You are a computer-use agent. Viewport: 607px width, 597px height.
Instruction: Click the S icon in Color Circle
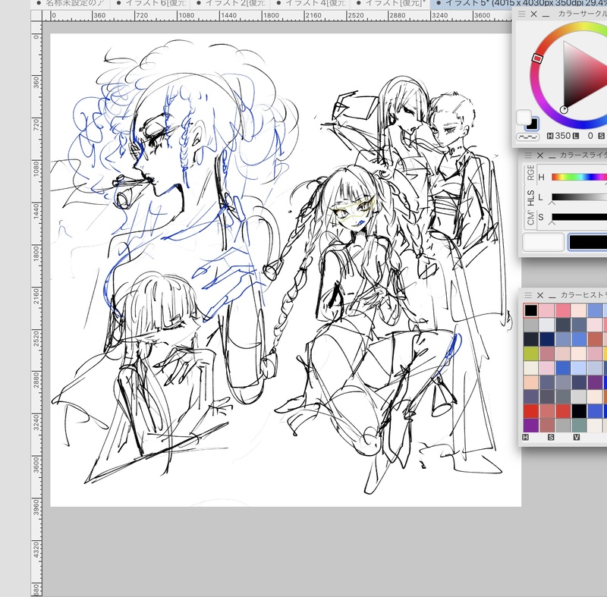(x=601, y=136)
